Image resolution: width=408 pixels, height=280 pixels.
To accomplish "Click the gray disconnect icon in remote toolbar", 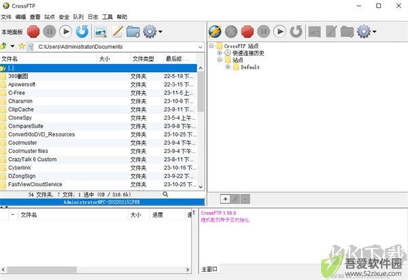I will coord(231,31).
